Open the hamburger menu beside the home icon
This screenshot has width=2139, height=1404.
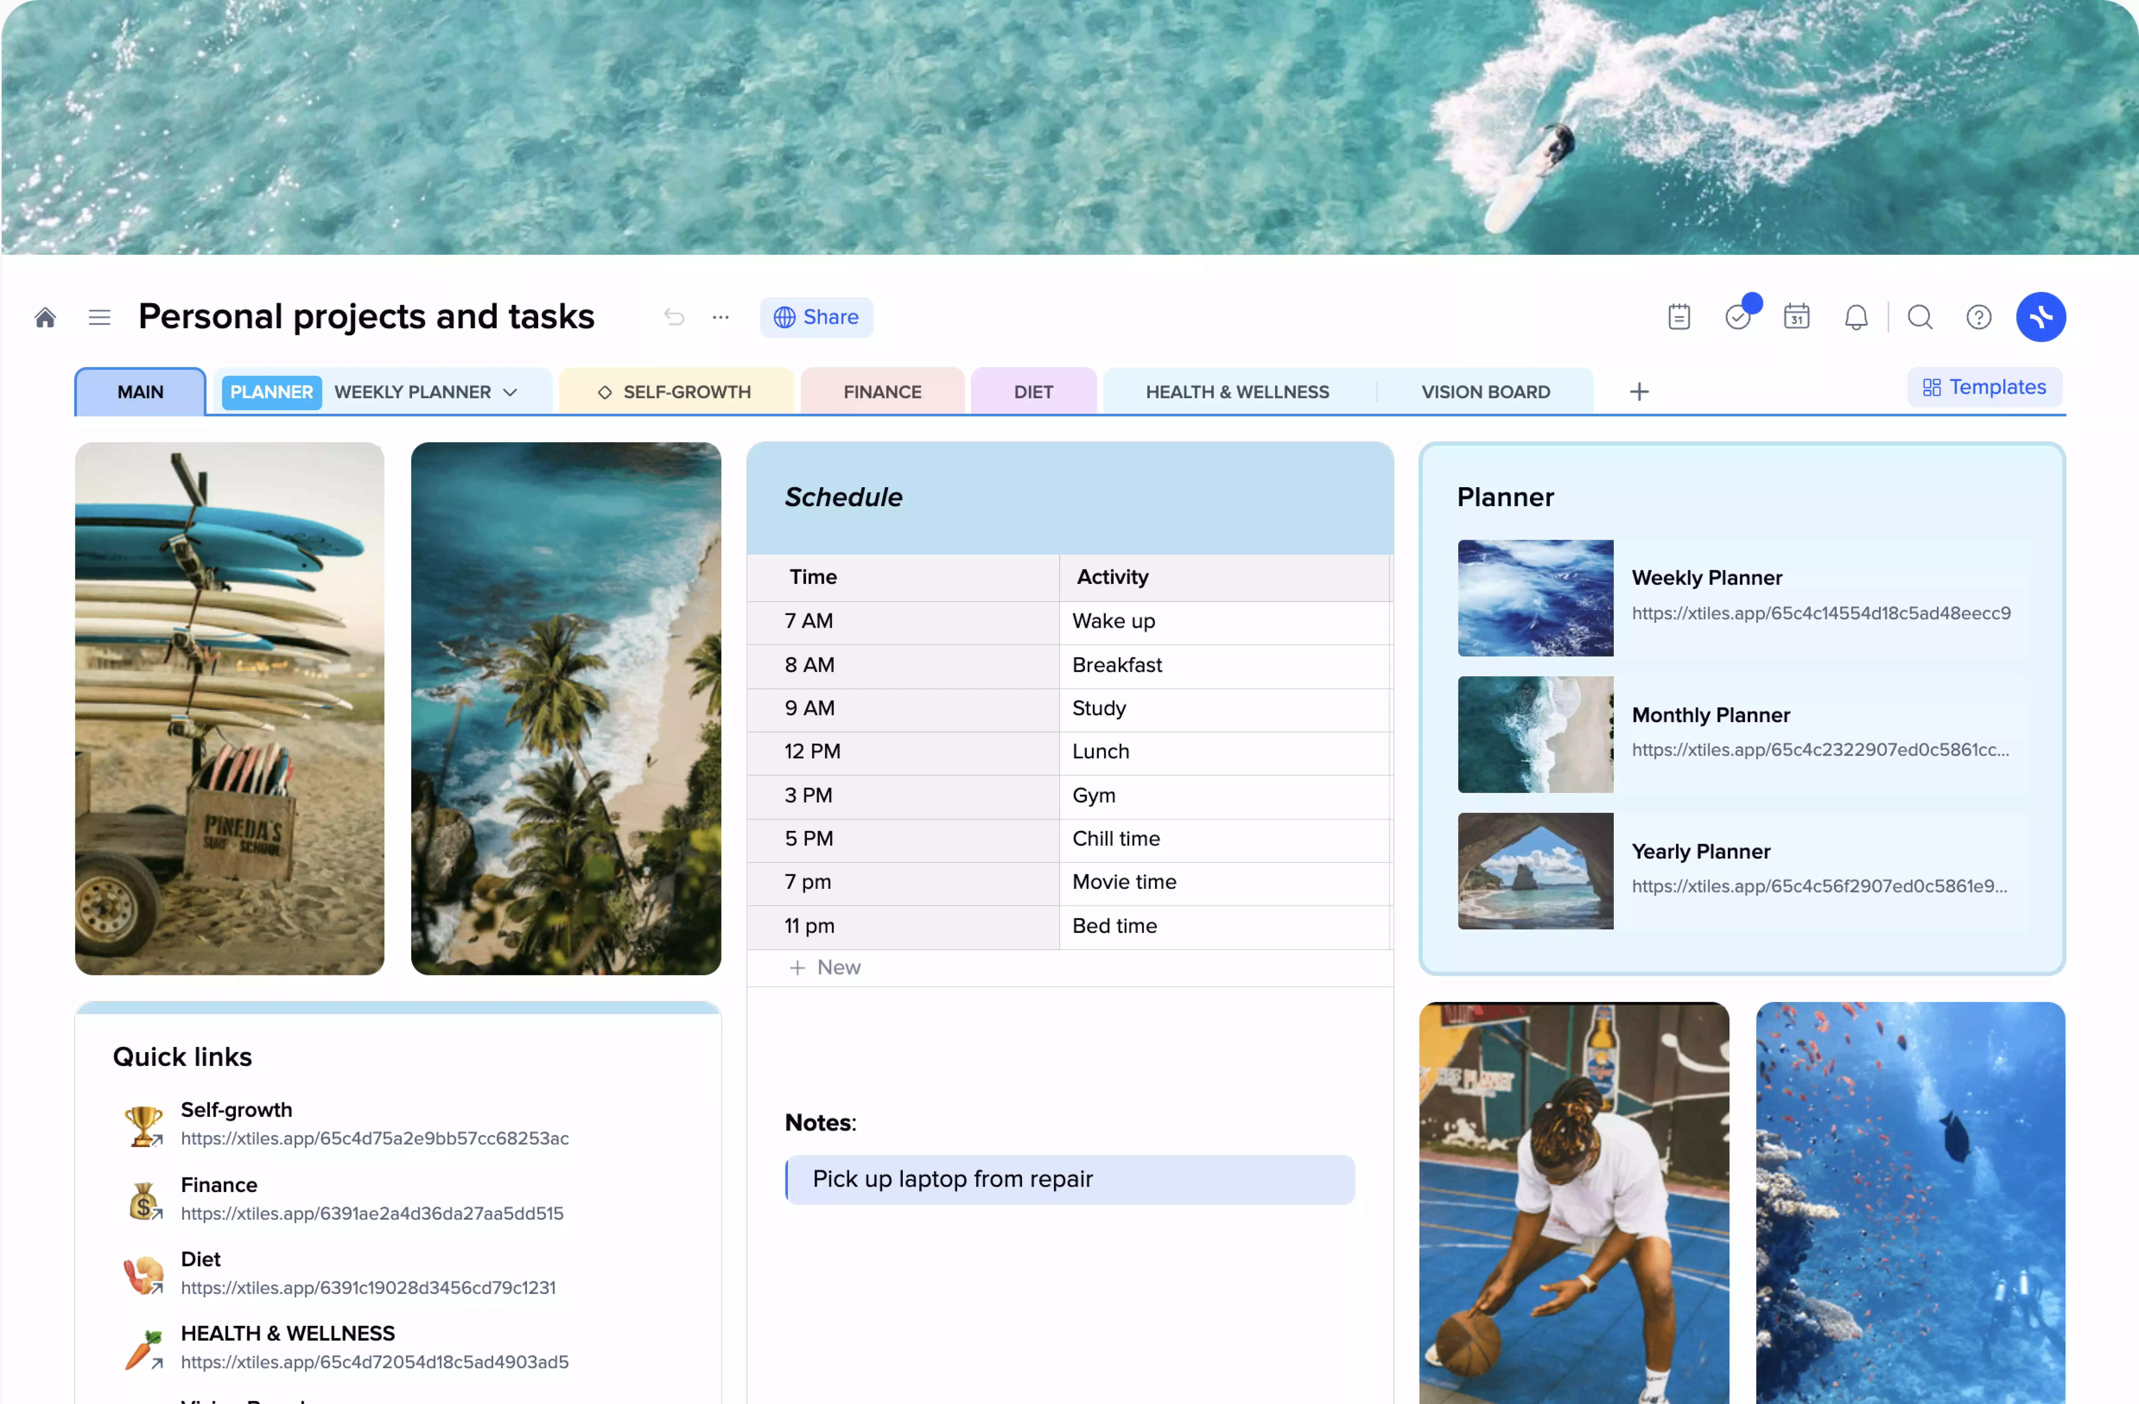point(99,316)
